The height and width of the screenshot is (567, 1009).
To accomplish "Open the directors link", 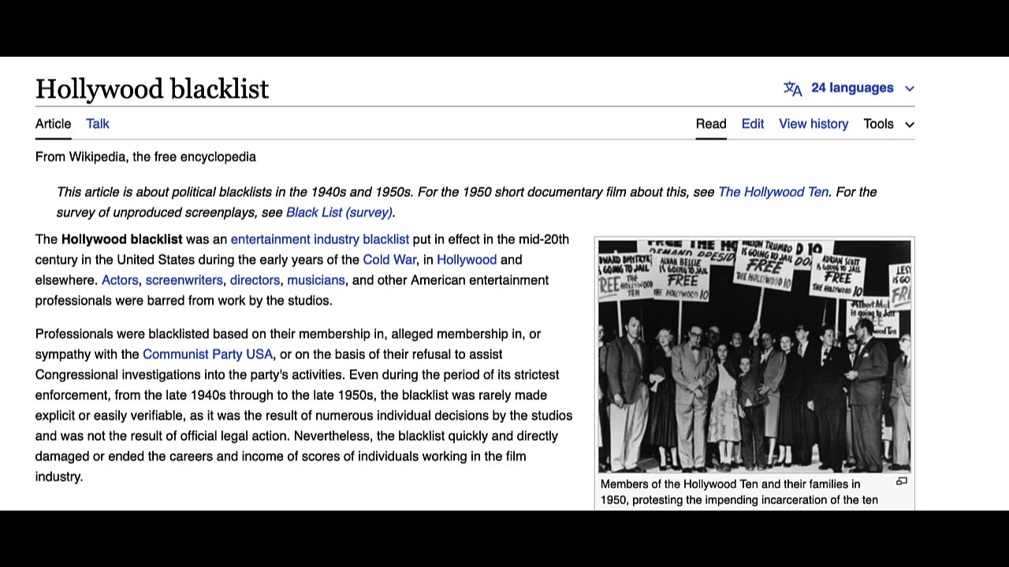I will point(255,280).
